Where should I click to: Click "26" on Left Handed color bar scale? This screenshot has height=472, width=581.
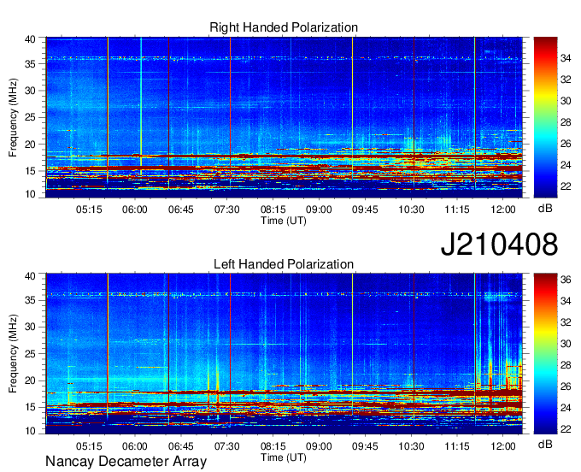pos(566,386)
